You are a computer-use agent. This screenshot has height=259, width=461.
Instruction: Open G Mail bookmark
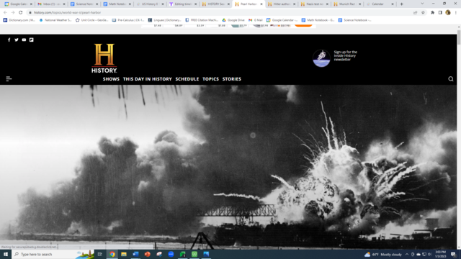point(255,20)
